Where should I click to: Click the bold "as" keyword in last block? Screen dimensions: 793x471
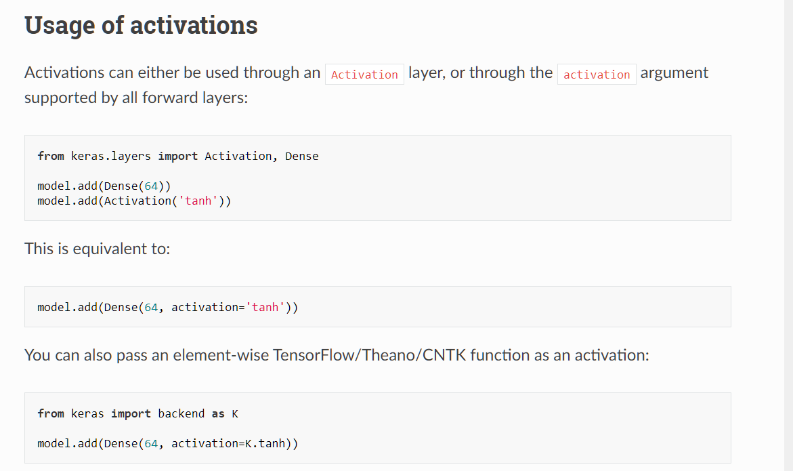[217, 413]
